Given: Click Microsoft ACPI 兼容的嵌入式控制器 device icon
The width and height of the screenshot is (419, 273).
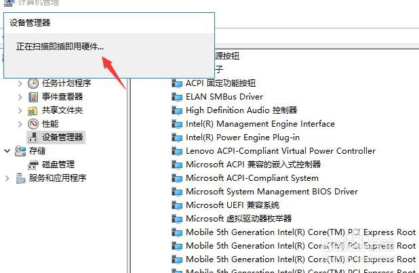Looking at the screenshot, I should click(x=177, y=165).
